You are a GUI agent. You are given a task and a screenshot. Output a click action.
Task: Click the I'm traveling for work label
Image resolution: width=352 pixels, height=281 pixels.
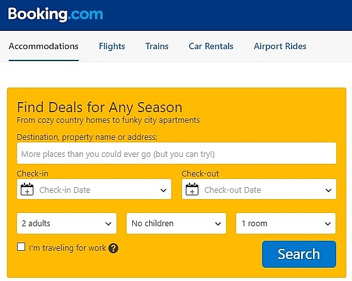coord(67,248)
